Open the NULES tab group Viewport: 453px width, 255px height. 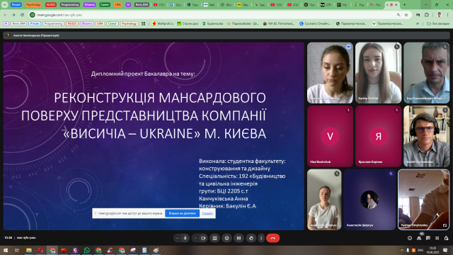coord(51,5)
